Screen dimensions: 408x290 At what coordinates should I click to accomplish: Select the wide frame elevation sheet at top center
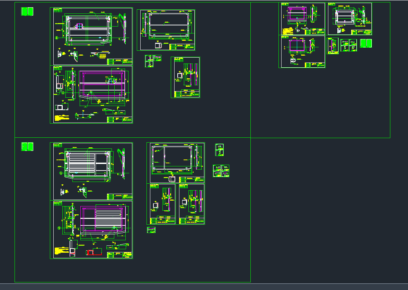pos(166,30)
